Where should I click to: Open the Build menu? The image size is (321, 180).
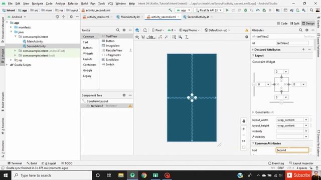click(84, 3)
